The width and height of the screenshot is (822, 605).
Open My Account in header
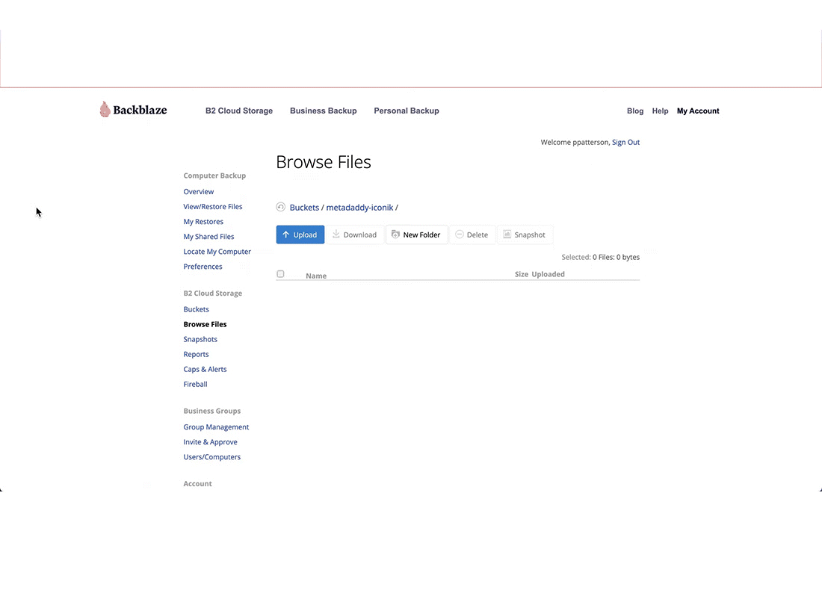(x=698, y=111)
